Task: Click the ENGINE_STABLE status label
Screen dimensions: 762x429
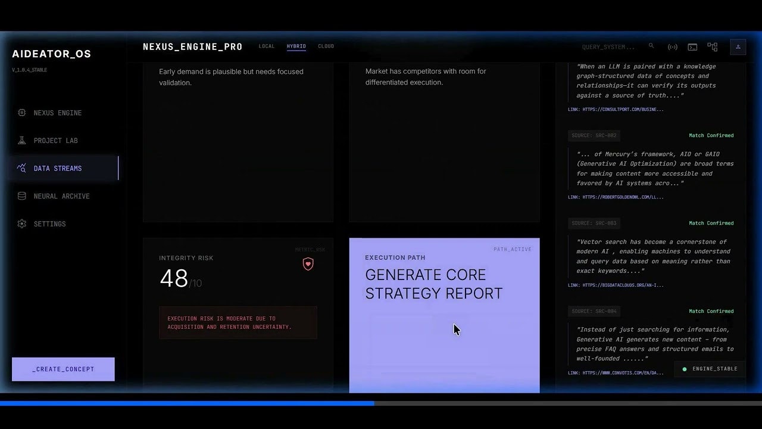Action: [714, 369]
